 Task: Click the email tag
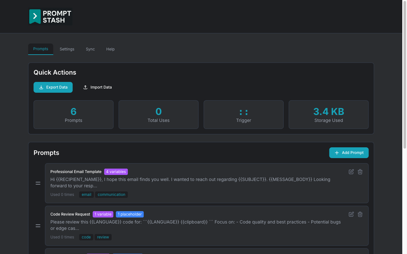tap(86, 195)
